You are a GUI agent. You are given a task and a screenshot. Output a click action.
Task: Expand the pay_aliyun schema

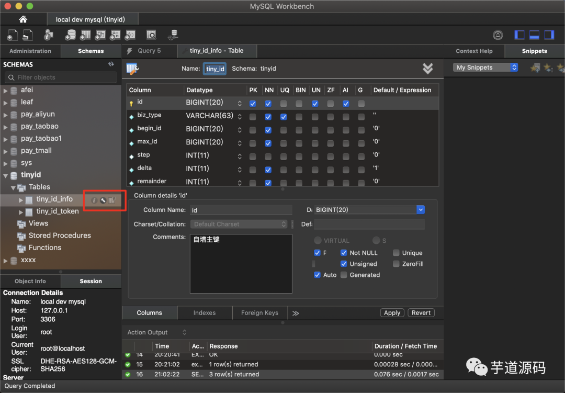point(5,115)
